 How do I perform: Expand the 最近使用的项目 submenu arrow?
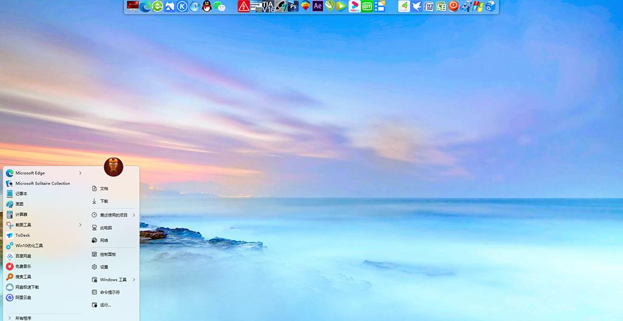pos(134,215)
